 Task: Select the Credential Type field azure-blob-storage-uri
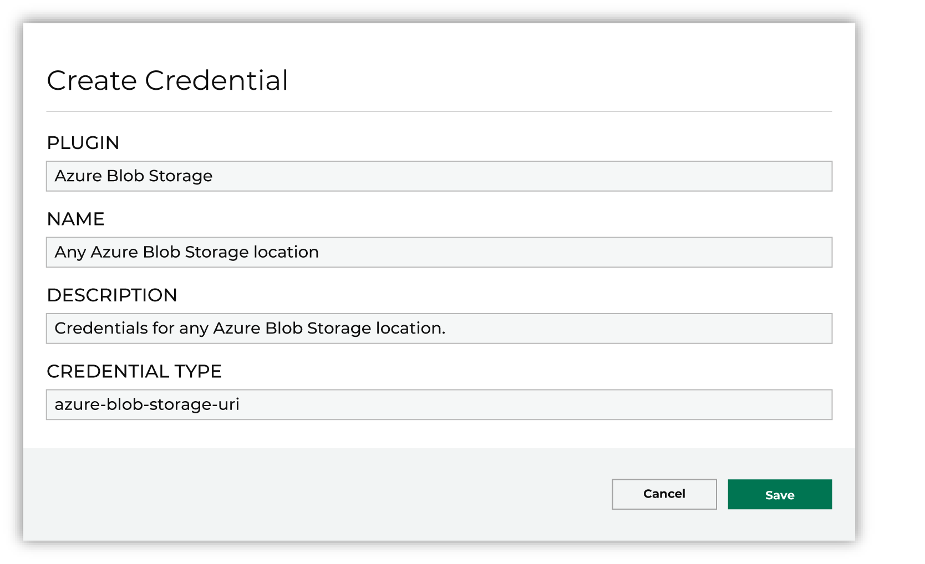coord(439,404)
